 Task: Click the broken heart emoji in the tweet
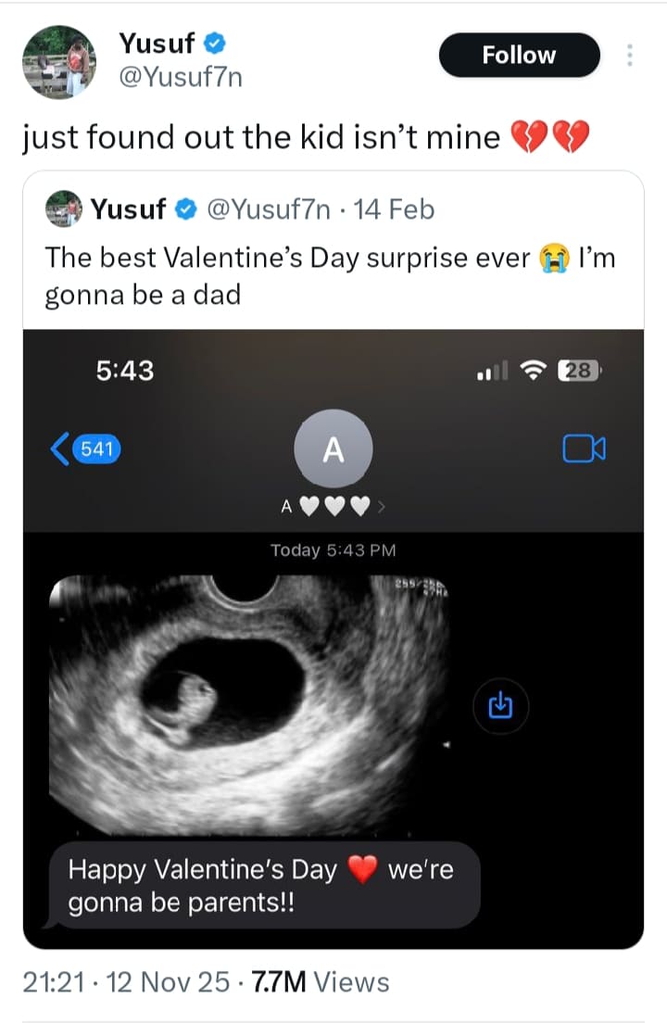coord(529,136)
